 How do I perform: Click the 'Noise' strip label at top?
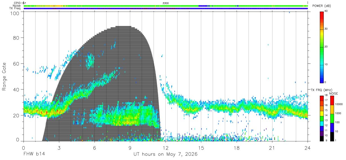tap(17, 6)
